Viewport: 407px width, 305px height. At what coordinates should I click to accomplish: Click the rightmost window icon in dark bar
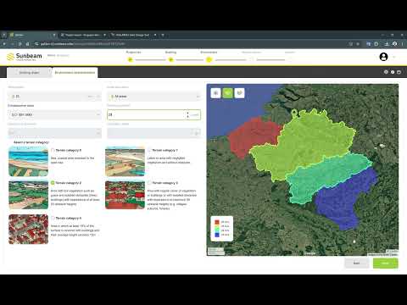[399, 72]
